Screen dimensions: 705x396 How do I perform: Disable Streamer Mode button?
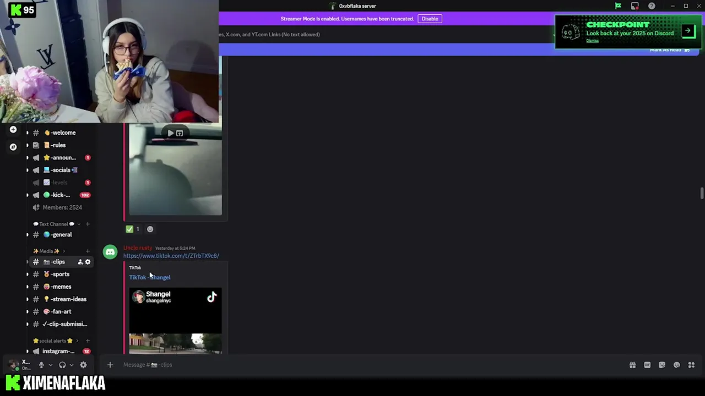[430, 19]
